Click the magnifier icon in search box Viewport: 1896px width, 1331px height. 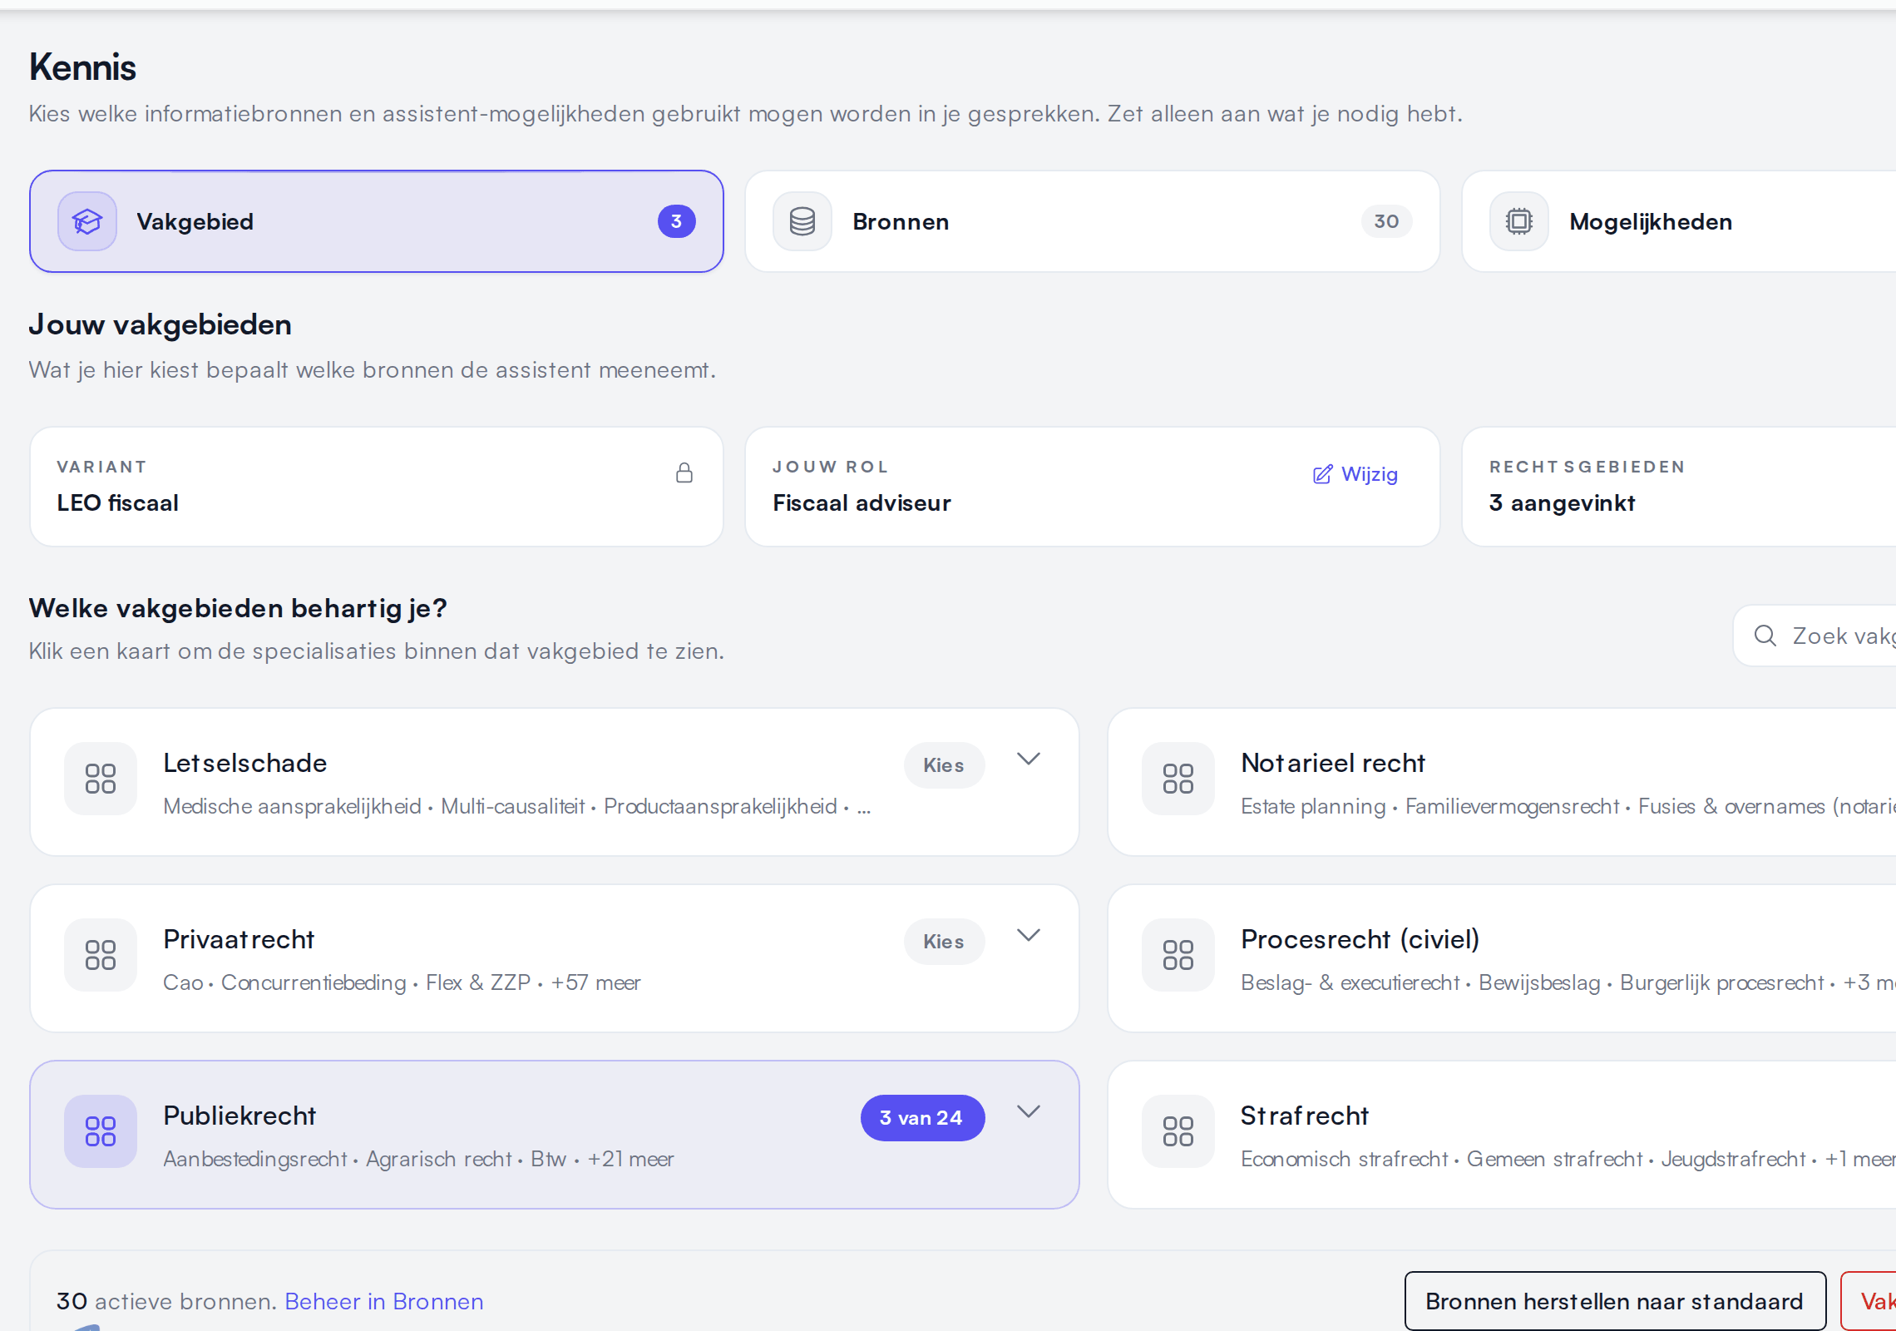pos(1765,636)
